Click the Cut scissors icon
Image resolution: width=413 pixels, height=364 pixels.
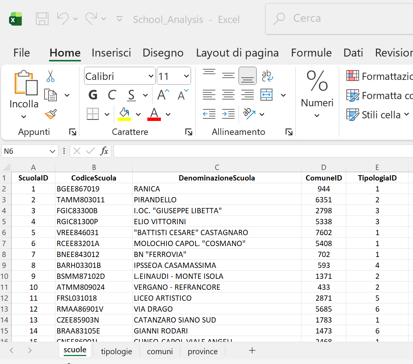pyautogui.click(x=50, y=76)
